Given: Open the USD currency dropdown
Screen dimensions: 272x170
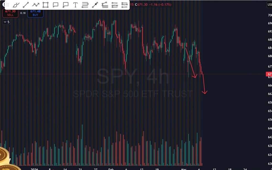Looking at the screenshot, I should point(269,5).
